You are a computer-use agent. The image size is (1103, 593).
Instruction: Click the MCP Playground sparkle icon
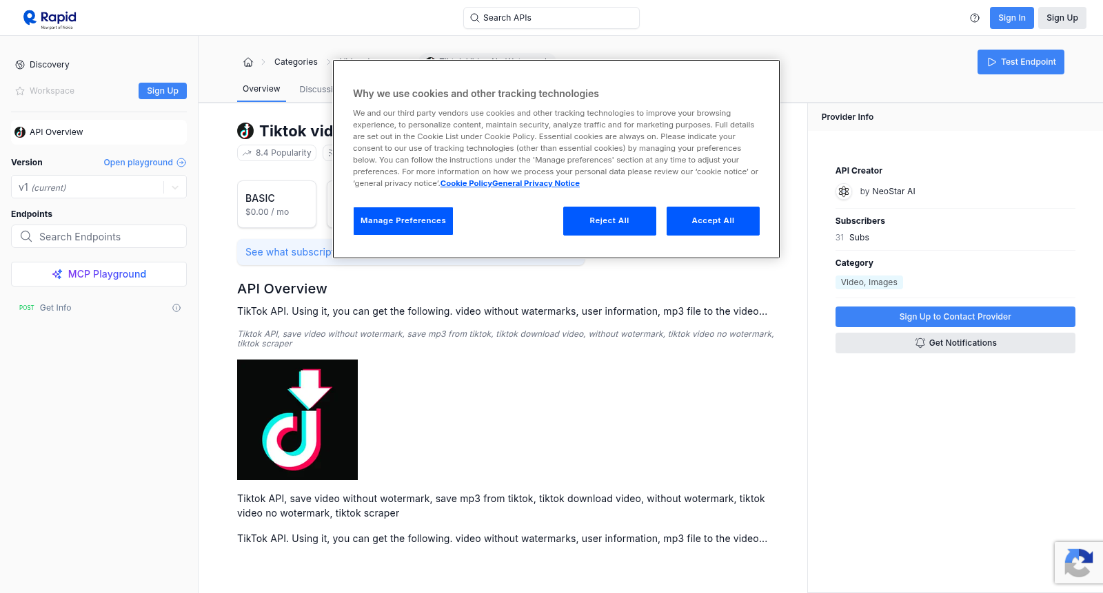coord(57,274)
